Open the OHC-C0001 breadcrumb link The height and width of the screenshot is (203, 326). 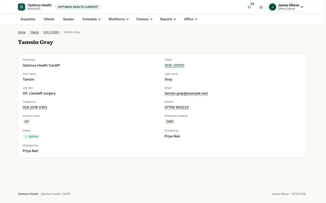[51, 32]
